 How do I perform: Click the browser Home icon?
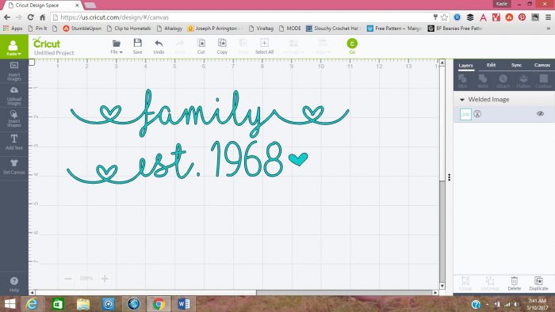(43, 17)
